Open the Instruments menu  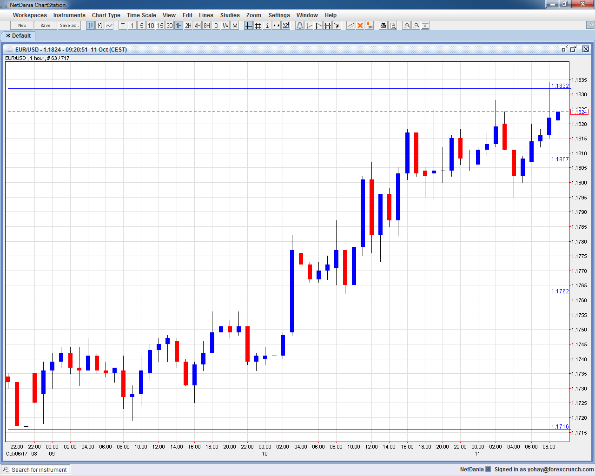pyautogui.click(x=69, y=15)
